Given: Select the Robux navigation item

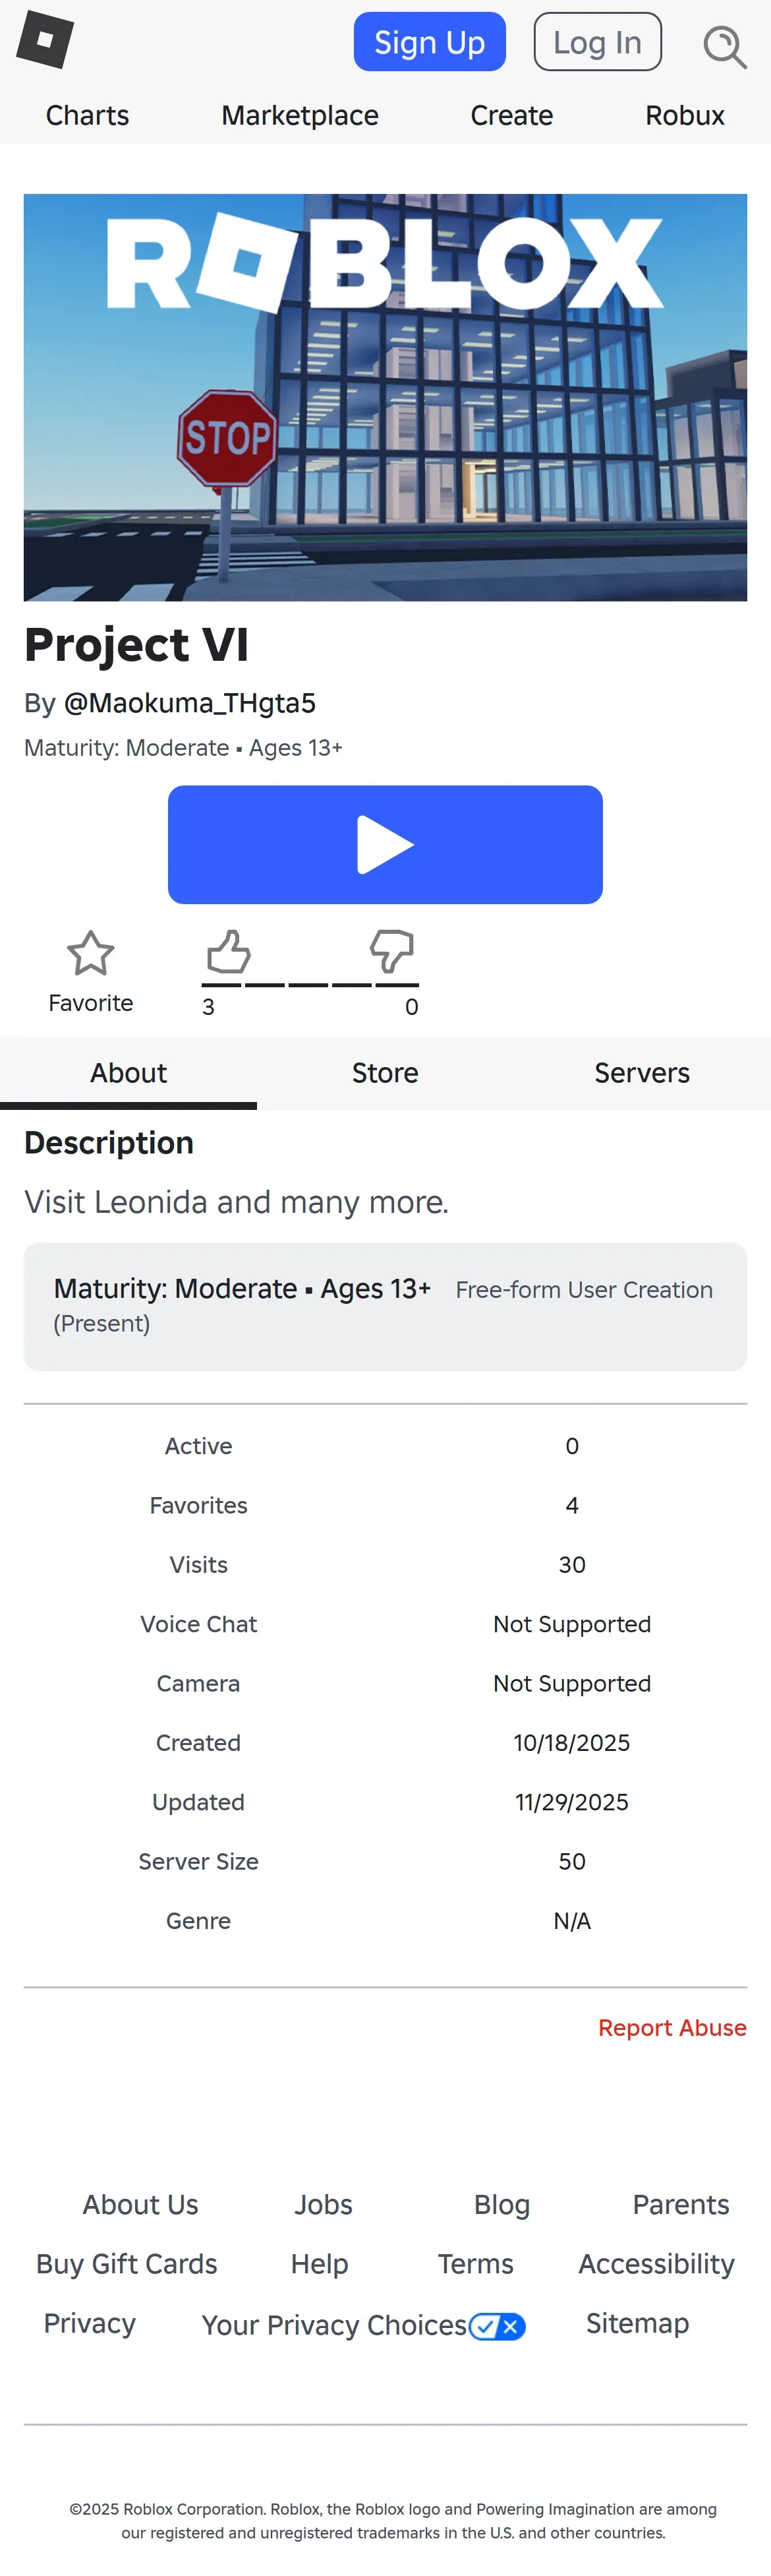Looking at the screenshot, I should [684, 116].
